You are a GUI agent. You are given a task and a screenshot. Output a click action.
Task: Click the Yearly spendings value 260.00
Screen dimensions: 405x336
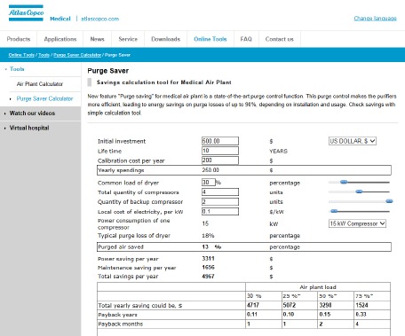(x=210, y=170)
